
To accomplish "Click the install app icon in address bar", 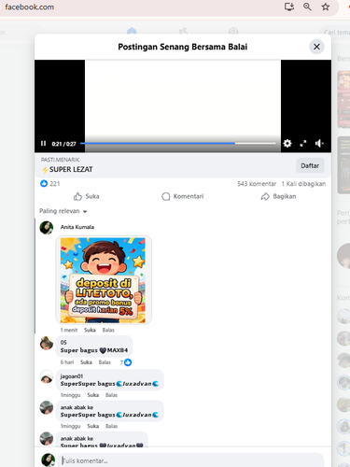I will [x=289, y=7].
